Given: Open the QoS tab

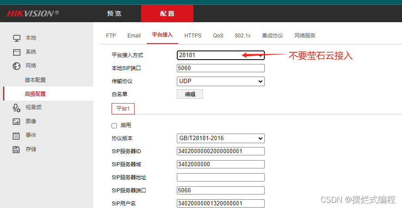Looking at the screenshot, I should click(218, 36).
